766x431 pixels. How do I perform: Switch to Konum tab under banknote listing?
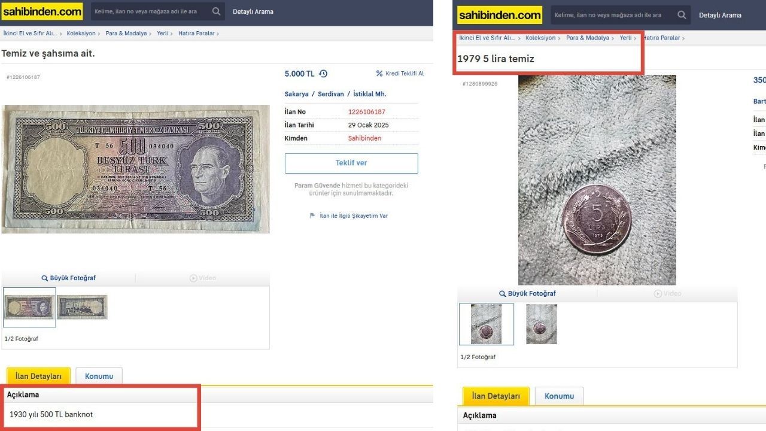coord(99,376)
